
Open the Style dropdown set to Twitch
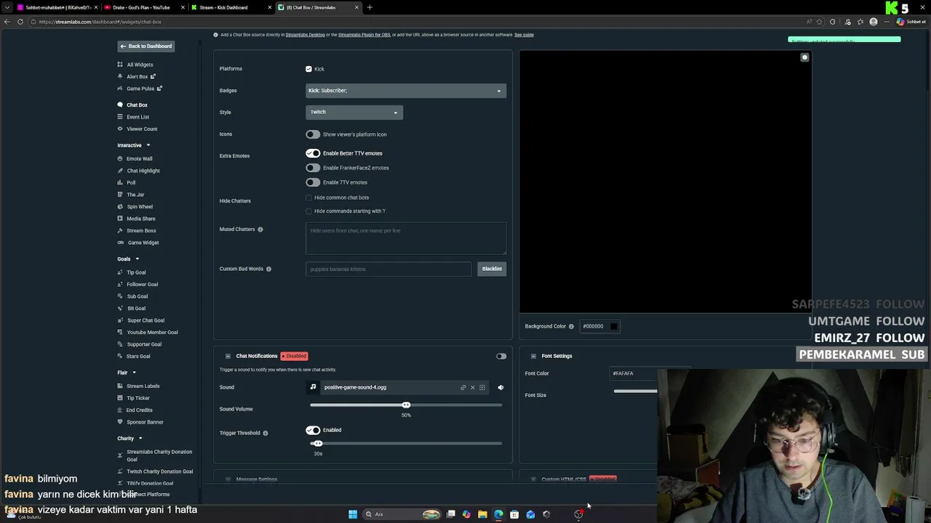(x=354, y=112)
